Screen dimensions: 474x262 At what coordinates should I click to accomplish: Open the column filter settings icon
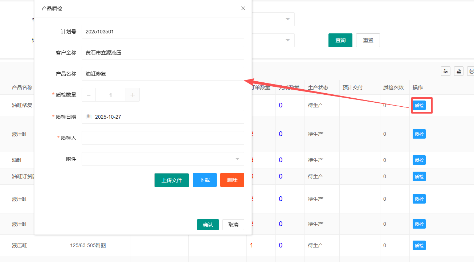446,71
